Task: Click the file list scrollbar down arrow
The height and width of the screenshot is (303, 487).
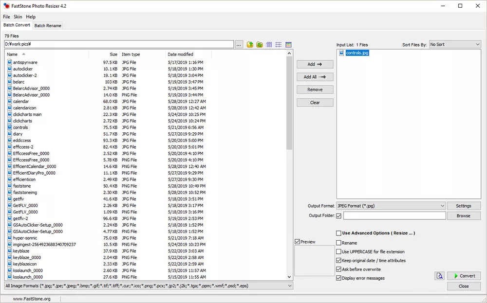Action: coord(289,277)
